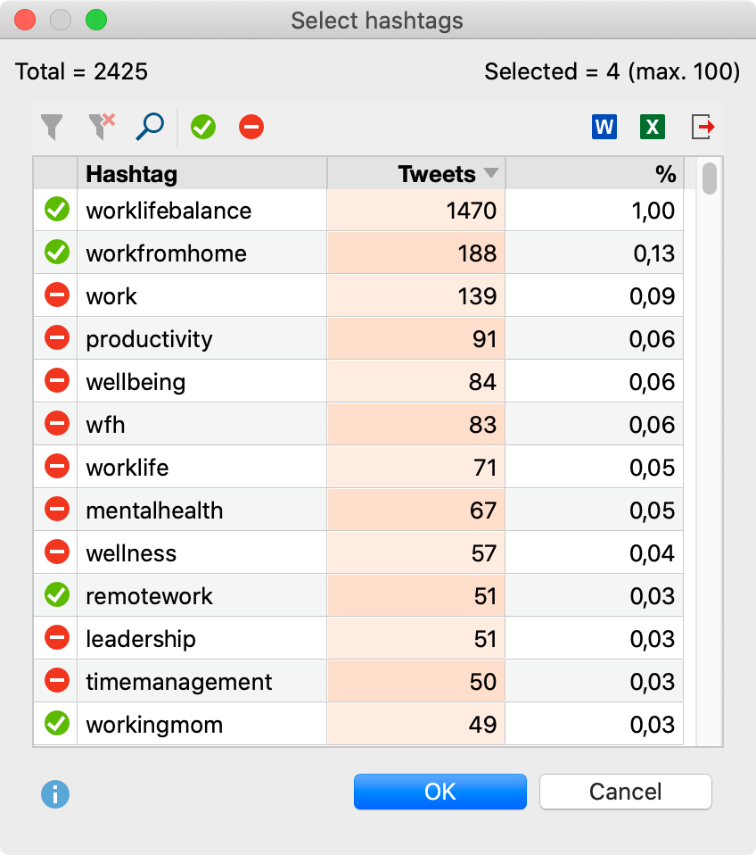Click the Tweets column sort arrow
The image size is (756, 855).
490,174
